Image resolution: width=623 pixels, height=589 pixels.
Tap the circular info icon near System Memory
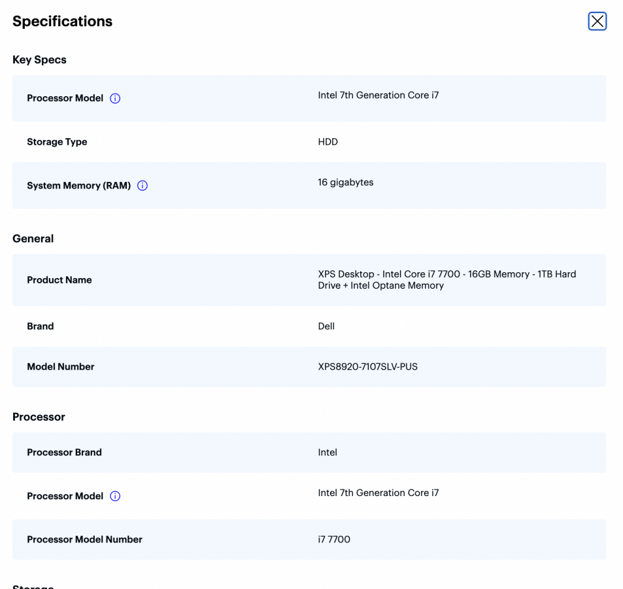pos(143,185)
